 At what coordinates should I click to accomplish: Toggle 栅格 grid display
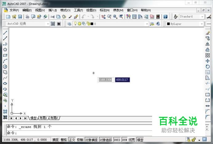pos(64,140)
